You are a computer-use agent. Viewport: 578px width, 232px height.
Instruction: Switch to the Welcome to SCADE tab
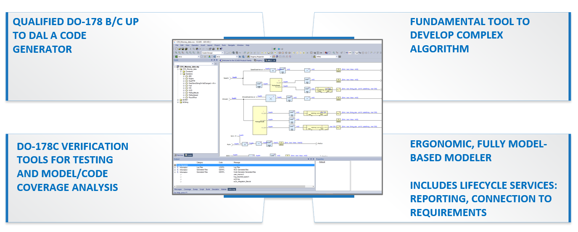236,60
